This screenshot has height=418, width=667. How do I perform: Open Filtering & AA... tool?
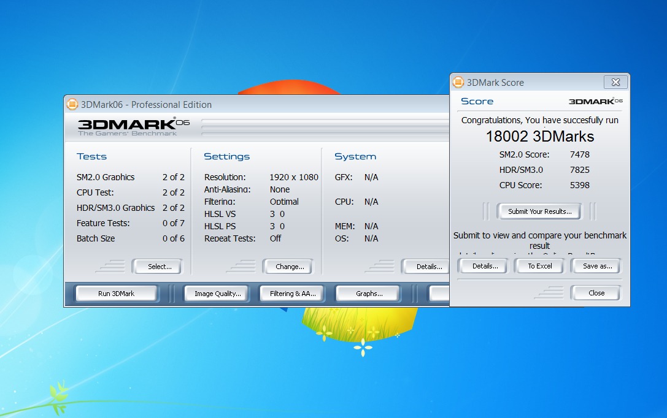(293, 294)
